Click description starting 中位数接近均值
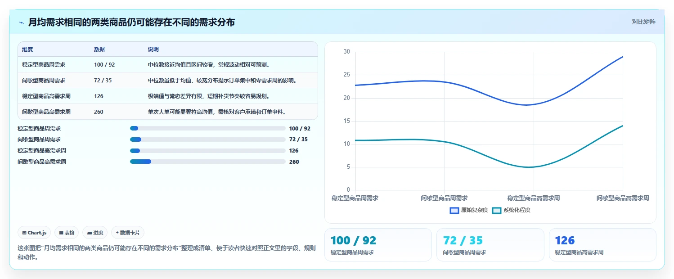Viewport: 674px width, 279px height. pyautogui.click(x=209, y=65)
